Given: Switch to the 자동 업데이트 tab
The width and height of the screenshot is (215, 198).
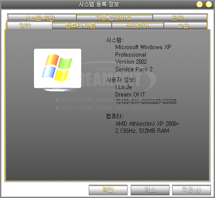Looking at the screenshot, I should 114,18.
